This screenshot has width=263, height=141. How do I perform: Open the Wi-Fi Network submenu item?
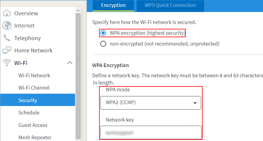pos(34,75)
